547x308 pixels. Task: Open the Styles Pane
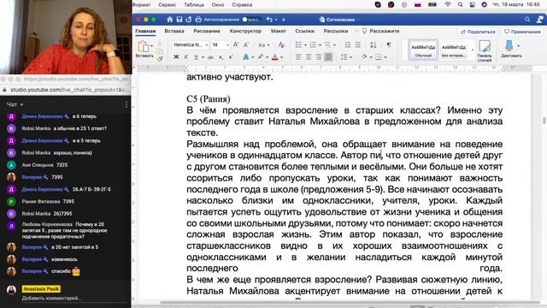(485, 50)
